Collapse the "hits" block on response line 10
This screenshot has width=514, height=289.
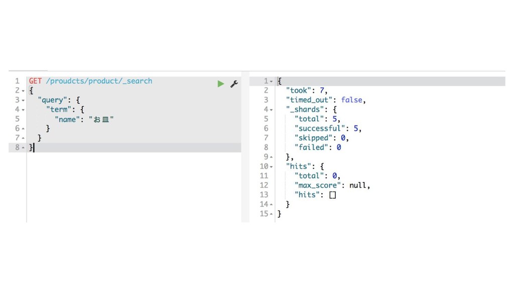[x=272, y=167]
